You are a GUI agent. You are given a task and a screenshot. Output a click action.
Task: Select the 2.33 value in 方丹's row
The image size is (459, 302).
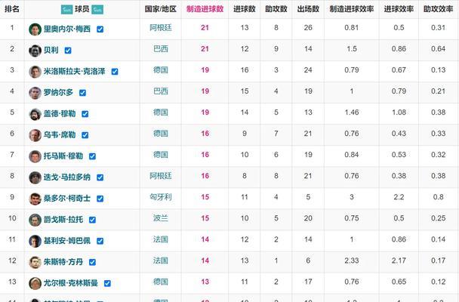pyautogui.click(x=352, y=260)
